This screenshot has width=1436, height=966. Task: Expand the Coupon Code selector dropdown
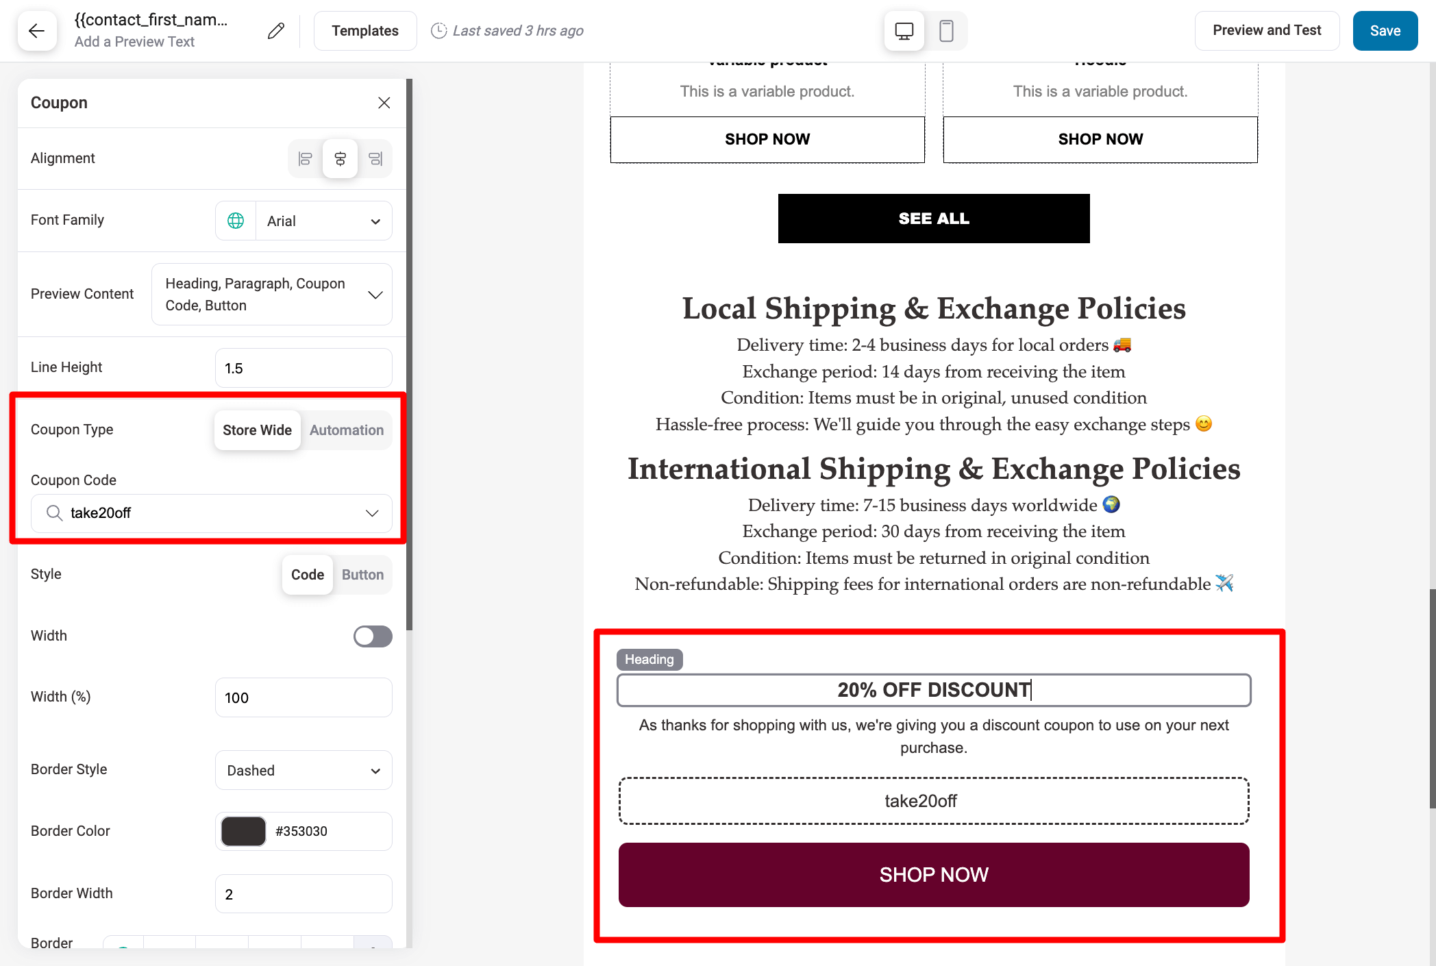[x=373, y=512]
